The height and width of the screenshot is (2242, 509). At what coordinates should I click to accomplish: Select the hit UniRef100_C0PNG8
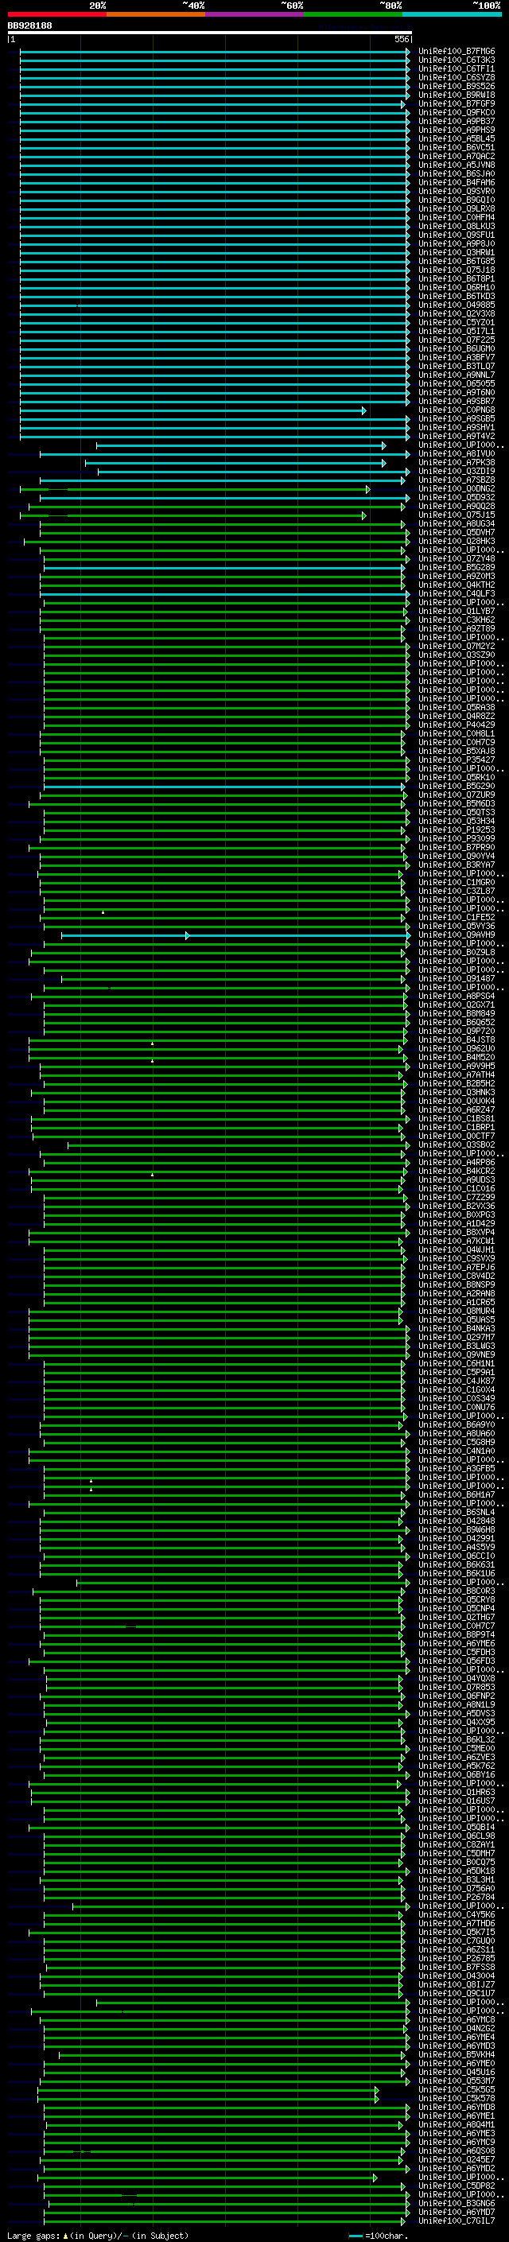[x=457, y=410]
